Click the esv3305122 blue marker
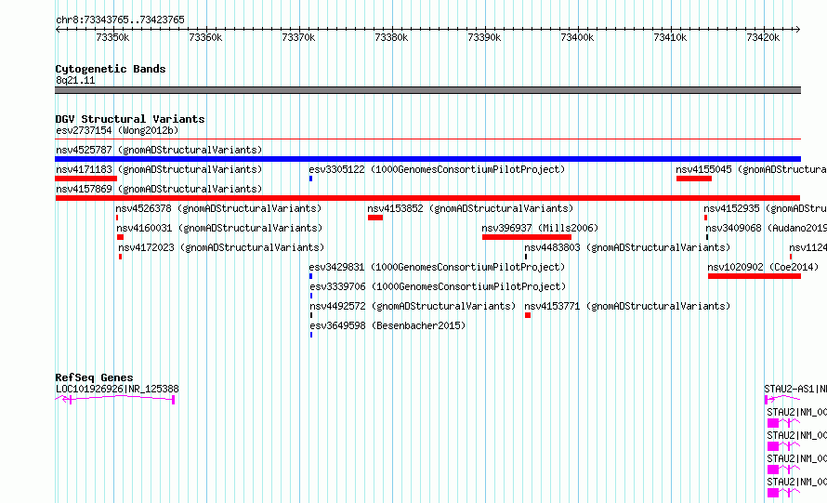The height and width of the screenshot is (503, 827). pos(310,179)
